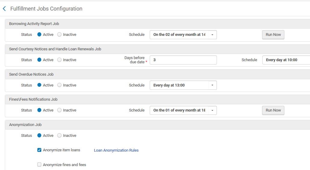Expand Overdue Notices schedule dropdown arrow
310x170 pixels.
(212, 85)
